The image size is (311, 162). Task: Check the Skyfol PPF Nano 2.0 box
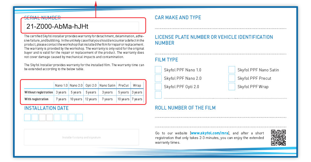158,78
